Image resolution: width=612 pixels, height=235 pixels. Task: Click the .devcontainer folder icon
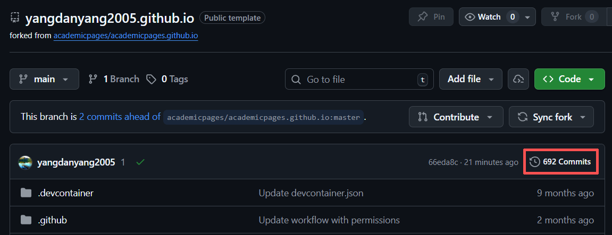point(26,193)
